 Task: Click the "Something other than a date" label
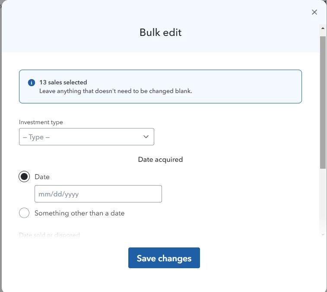click(x=79, y=213)
